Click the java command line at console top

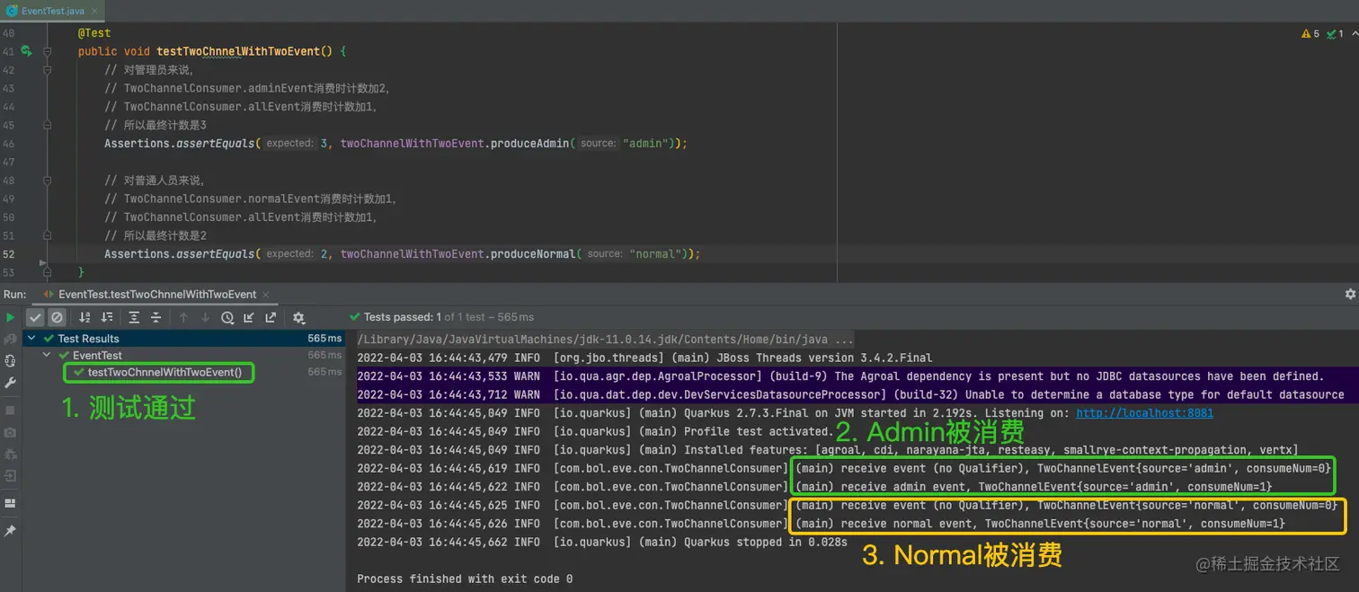[x=605, y=340]
